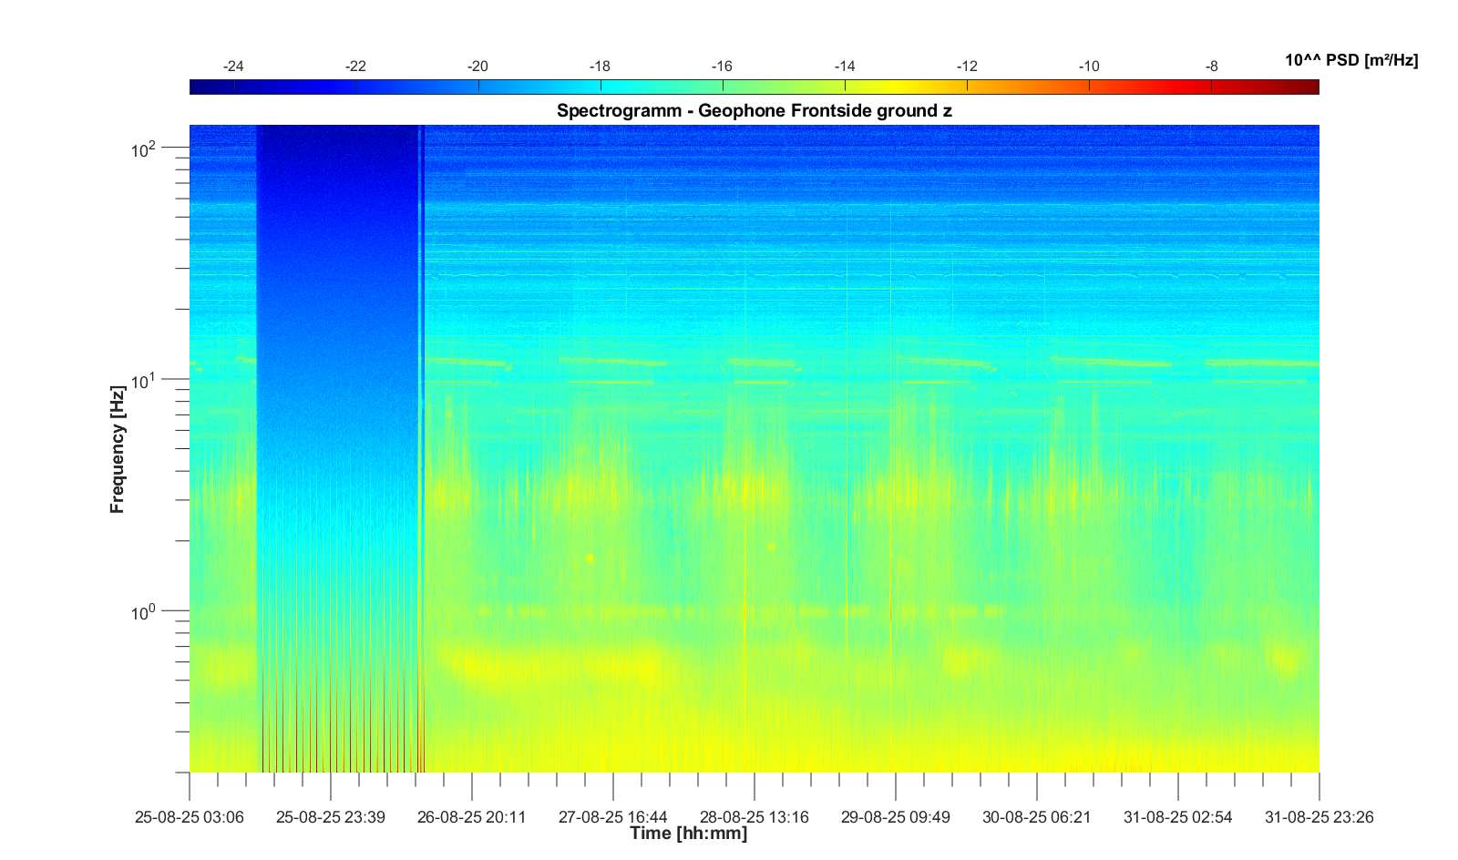Click the '30-08-25 06:21' time tick label

pos(1036,817)
